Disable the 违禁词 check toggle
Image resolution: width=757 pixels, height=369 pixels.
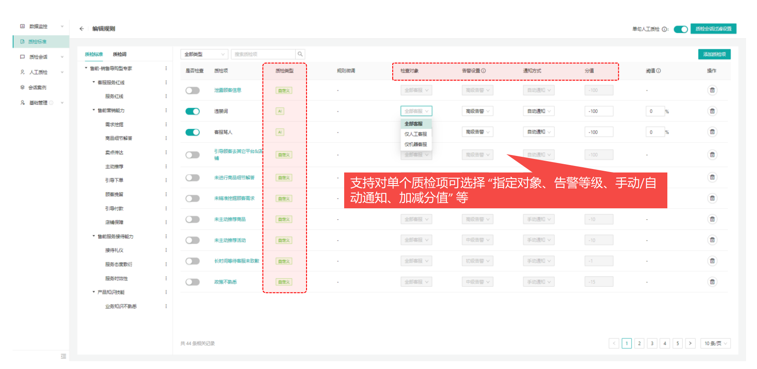point(192,111)
